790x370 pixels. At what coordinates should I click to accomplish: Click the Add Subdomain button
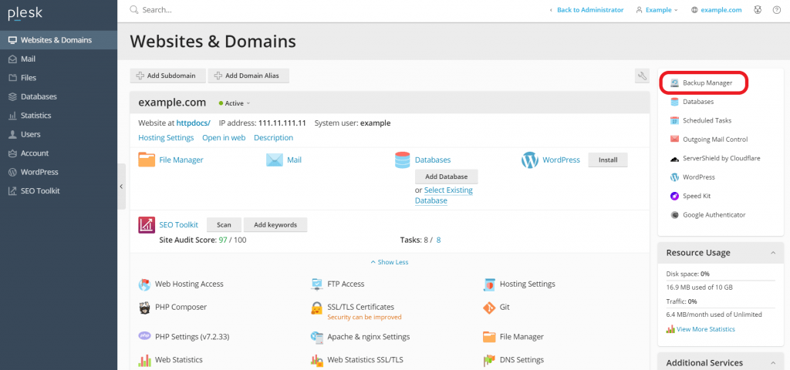169,76
